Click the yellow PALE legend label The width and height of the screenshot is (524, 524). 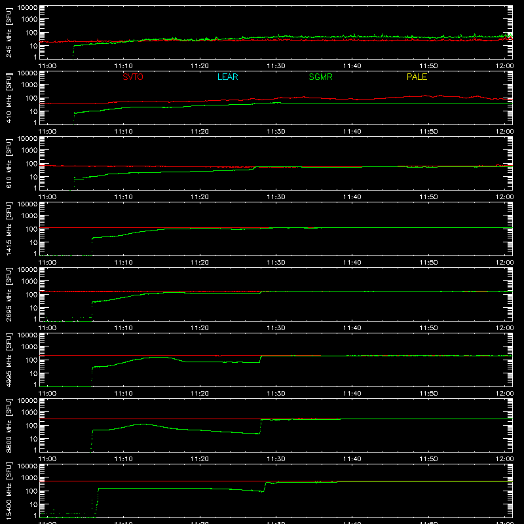tap(417, 77)
